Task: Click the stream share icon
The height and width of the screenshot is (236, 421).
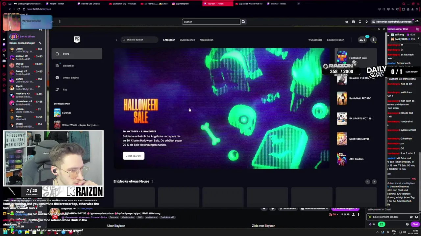Action: click(x=353, y=214)
